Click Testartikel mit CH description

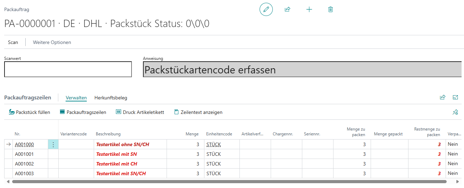pyautogui.click(x=117, y=164)
